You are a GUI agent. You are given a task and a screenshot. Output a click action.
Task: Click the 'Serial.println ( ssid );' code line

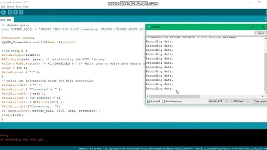click(x=24, y=93)
